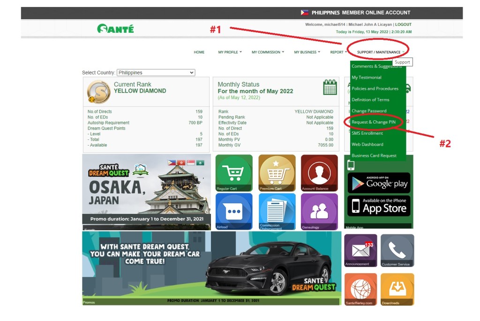Click the Account Balance icon
This screenshot has width=480, height=321.
point(319,173)
